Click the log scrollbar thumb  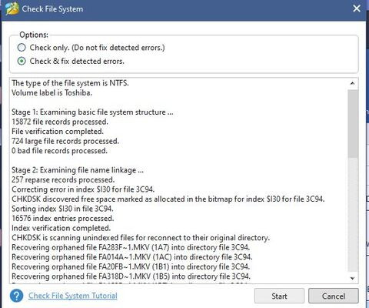point(353,123)
